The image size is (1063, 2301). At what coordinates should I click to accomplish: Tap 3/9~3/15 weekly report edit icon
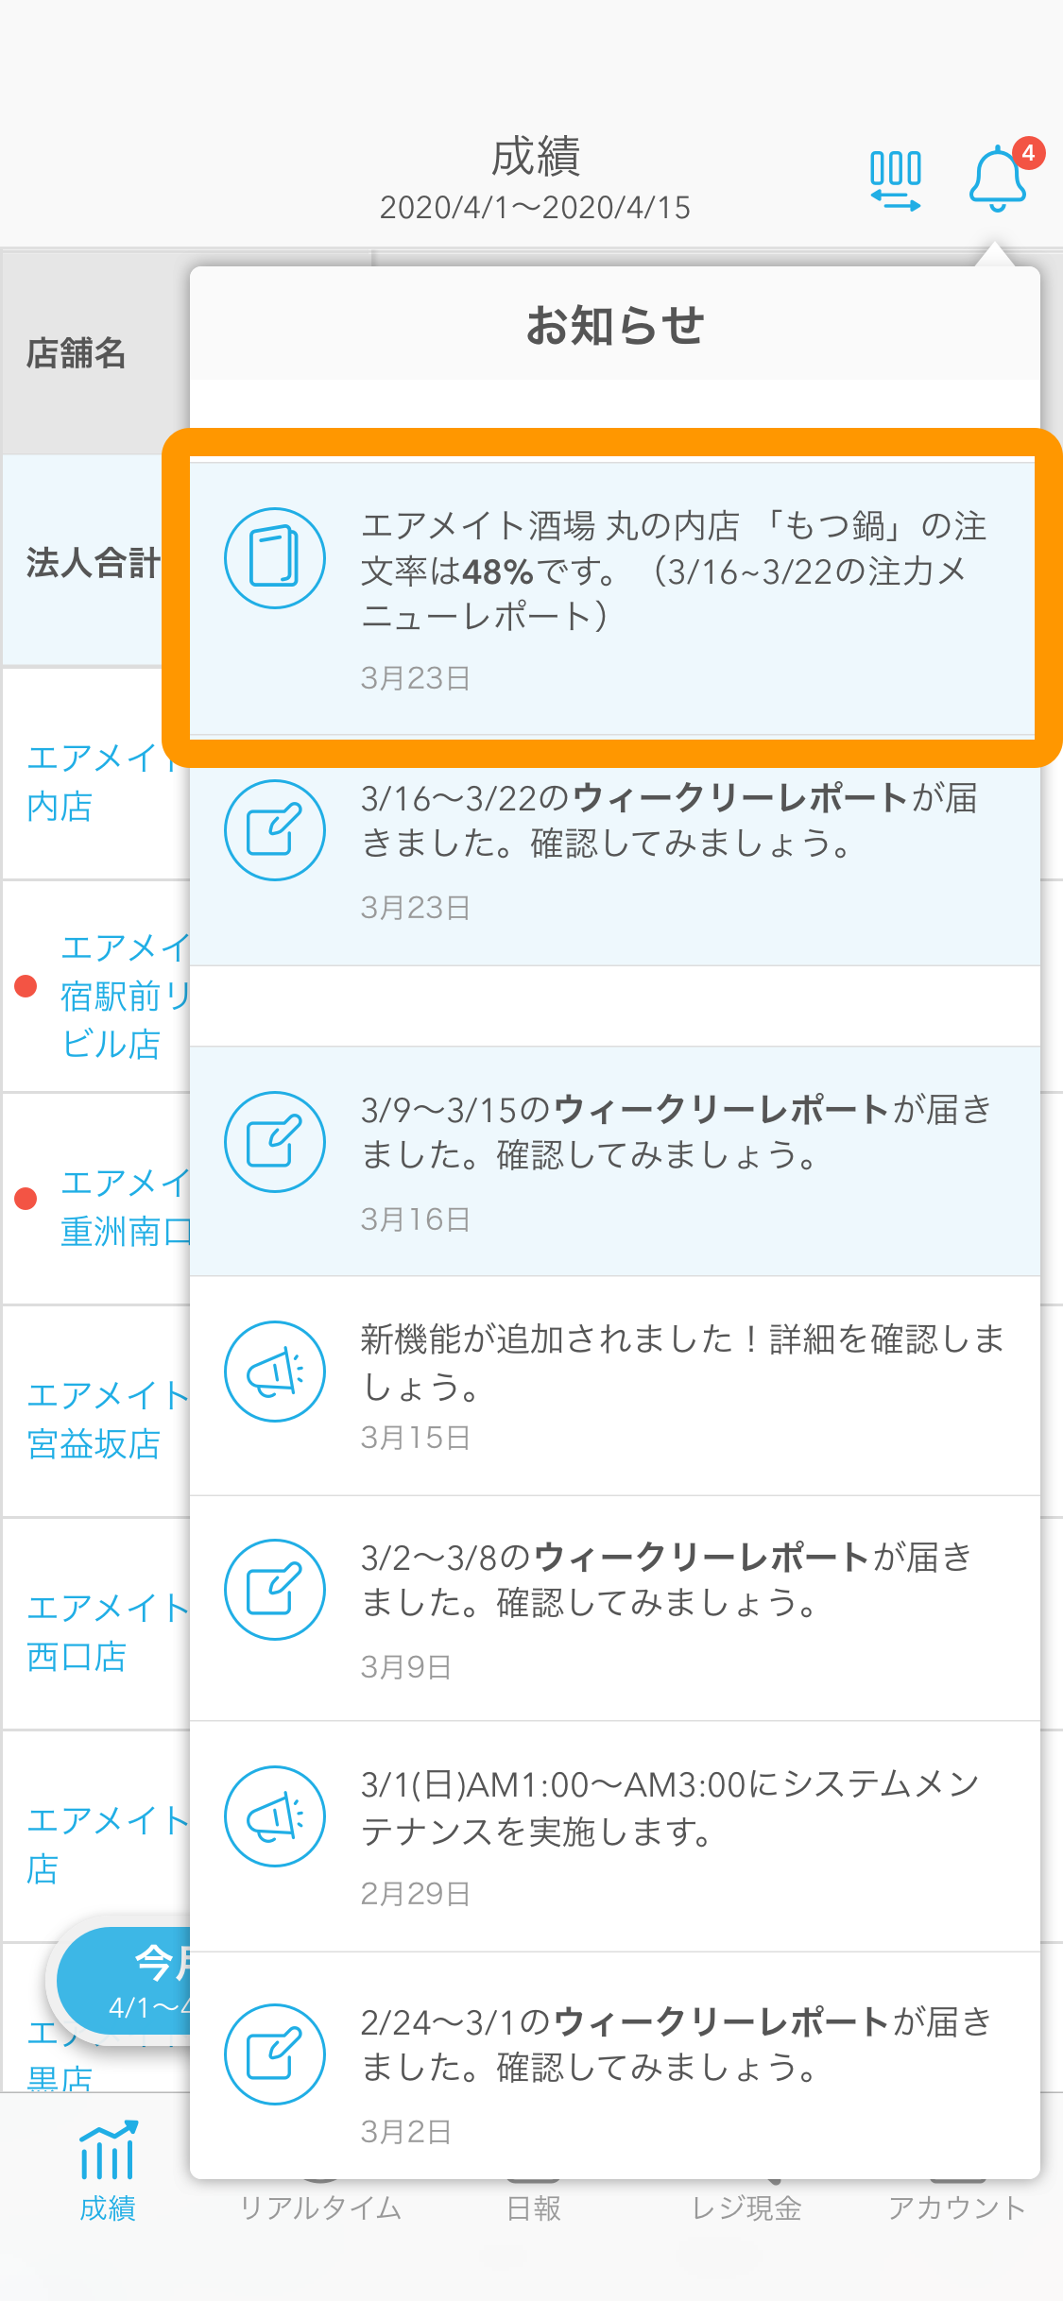[x=275, y=1142]
